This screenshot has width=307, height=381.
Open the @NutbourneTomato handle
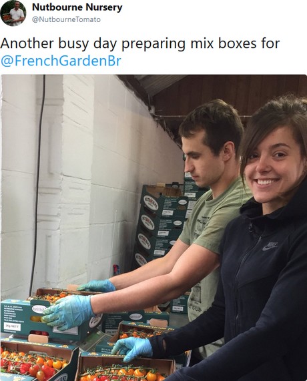pos(66,19)
